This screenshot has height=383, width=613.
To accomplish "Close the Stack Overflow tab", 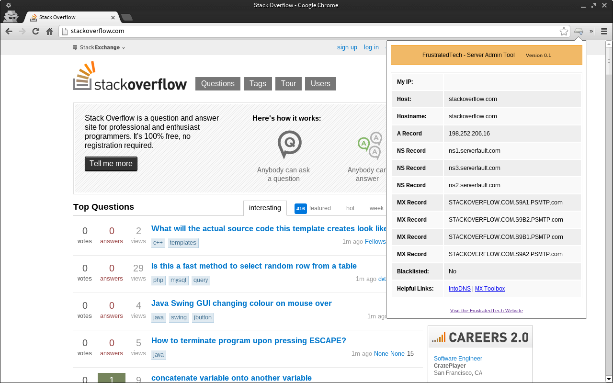I will point(114,17).
